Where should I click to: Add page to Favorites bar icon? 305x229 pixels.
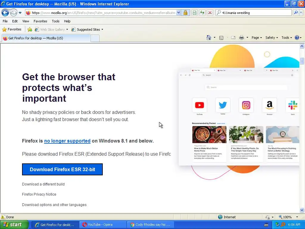[x=30, y=30]
